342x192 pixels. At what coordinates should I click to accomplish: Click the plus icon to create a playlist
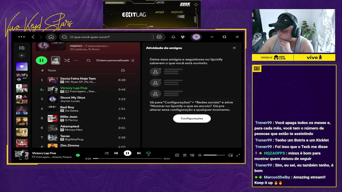[22, 55]
